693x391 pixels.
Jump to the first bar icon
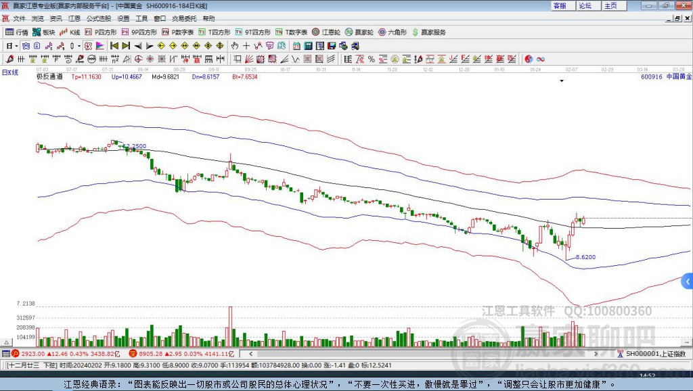pos(114,46)
